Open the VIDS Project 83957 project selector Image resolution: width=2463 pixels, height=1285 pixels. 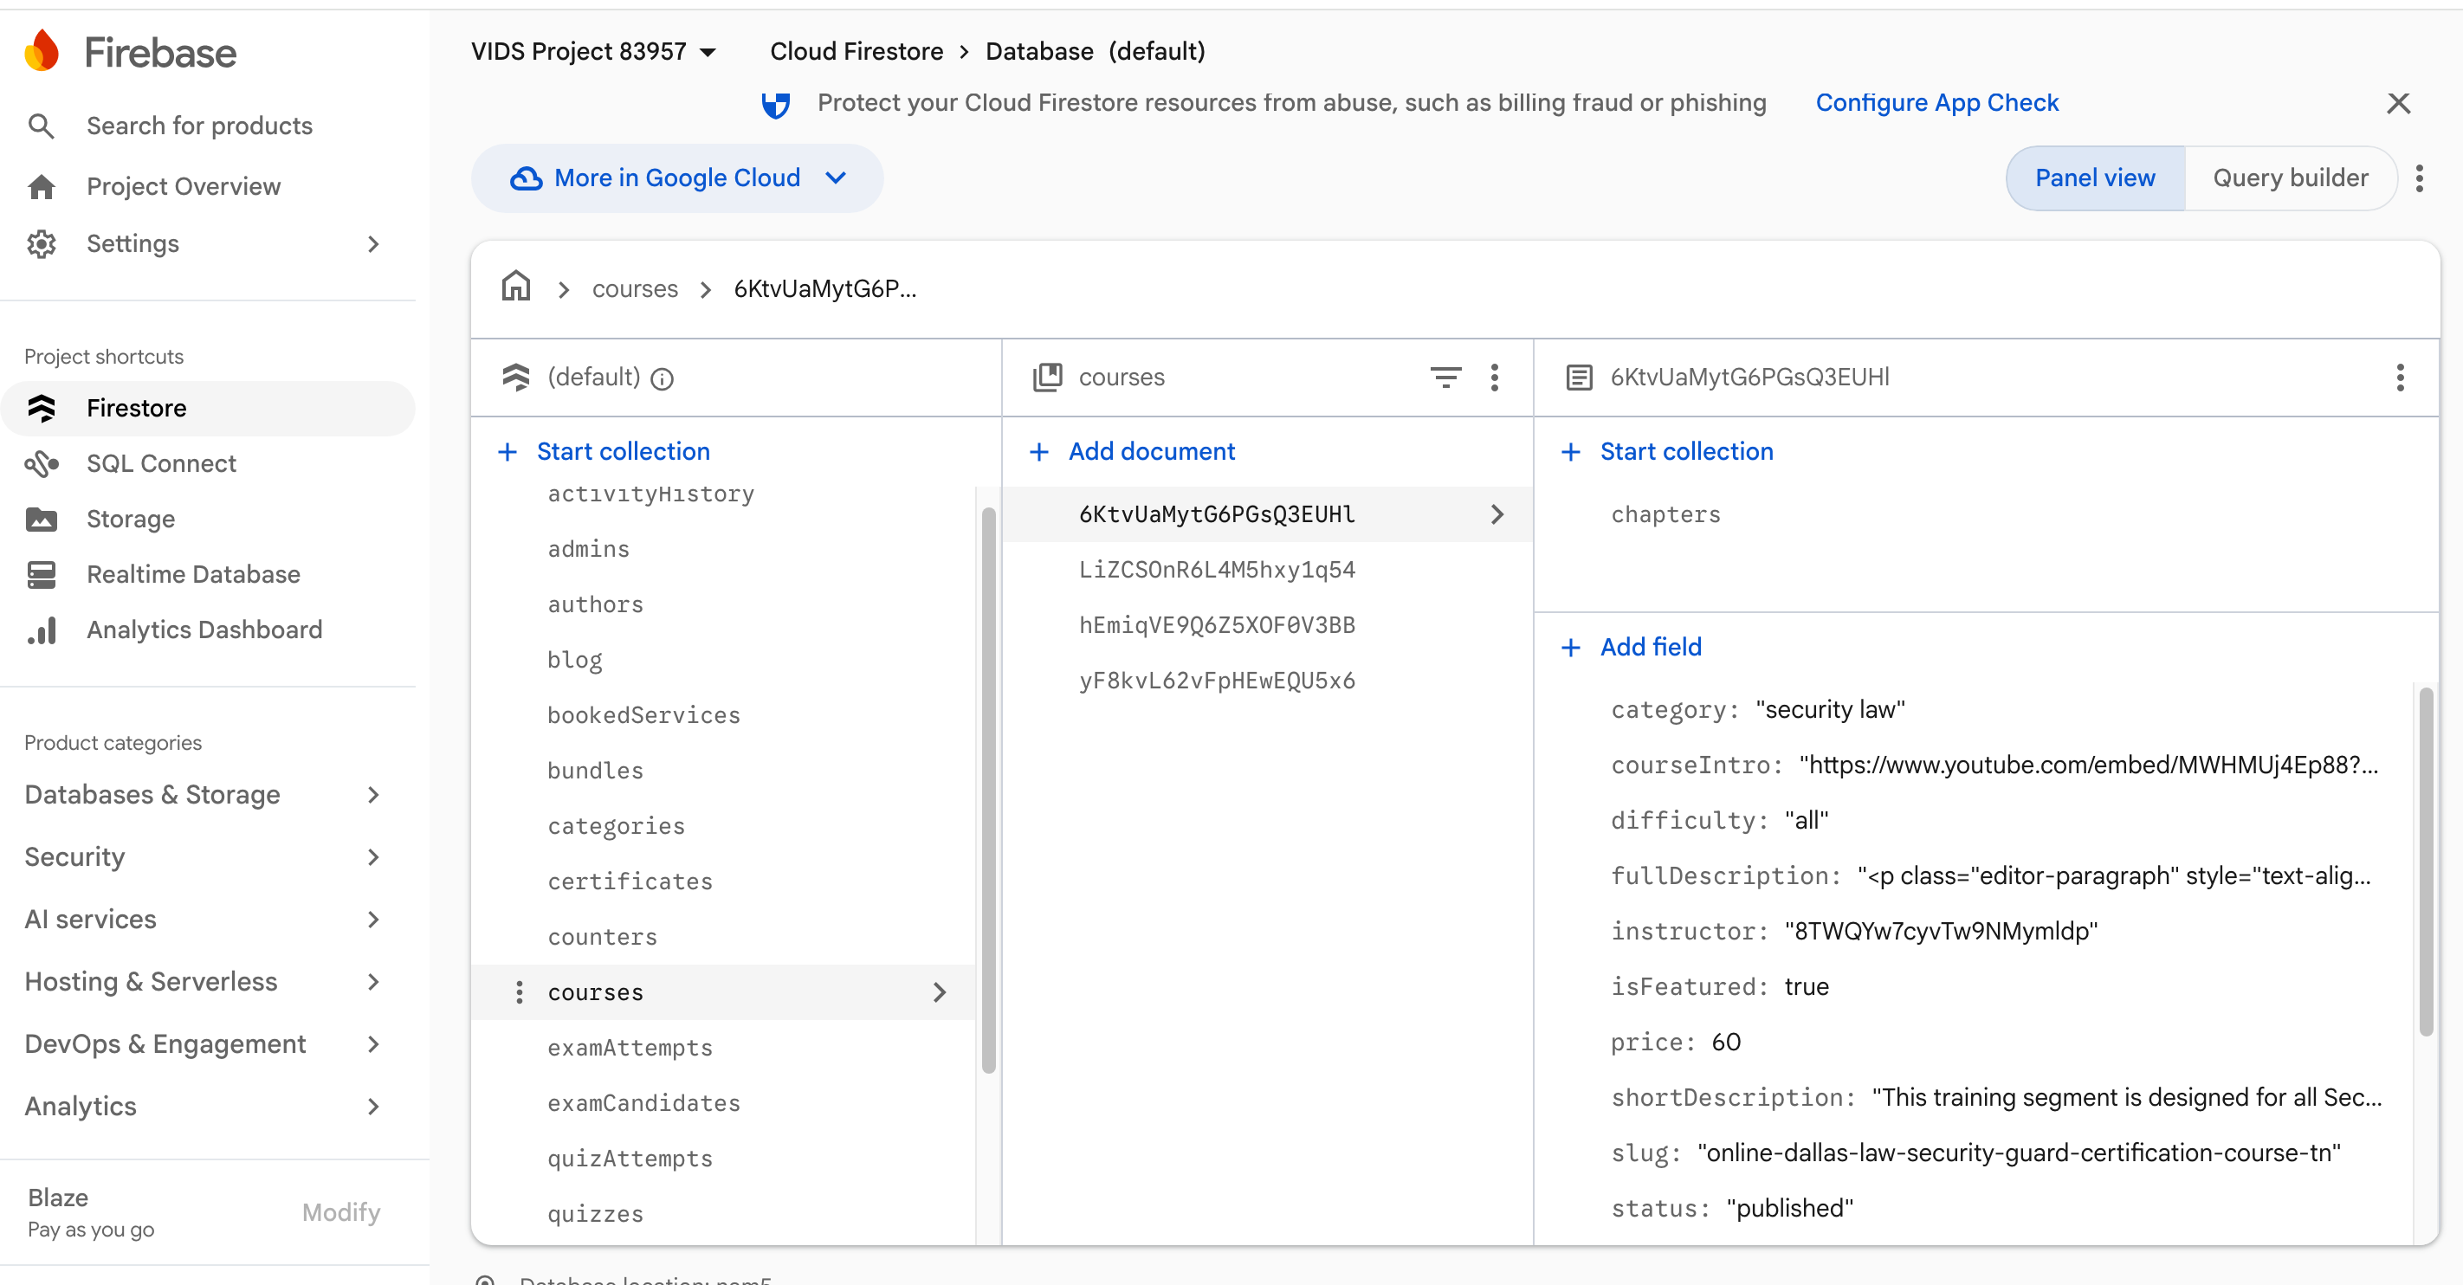[x=594, y=51]
